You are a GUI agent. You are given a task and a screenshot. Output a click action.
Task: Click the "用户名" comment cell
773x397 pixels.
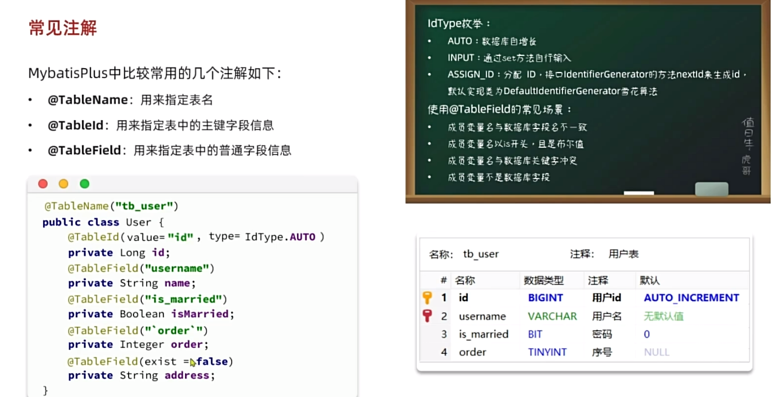(607, 316)
